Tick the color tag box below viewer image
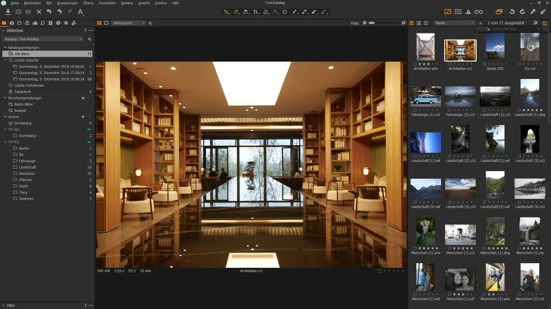The width and height of the screenshot is (551, 309). tap(379, 271)
